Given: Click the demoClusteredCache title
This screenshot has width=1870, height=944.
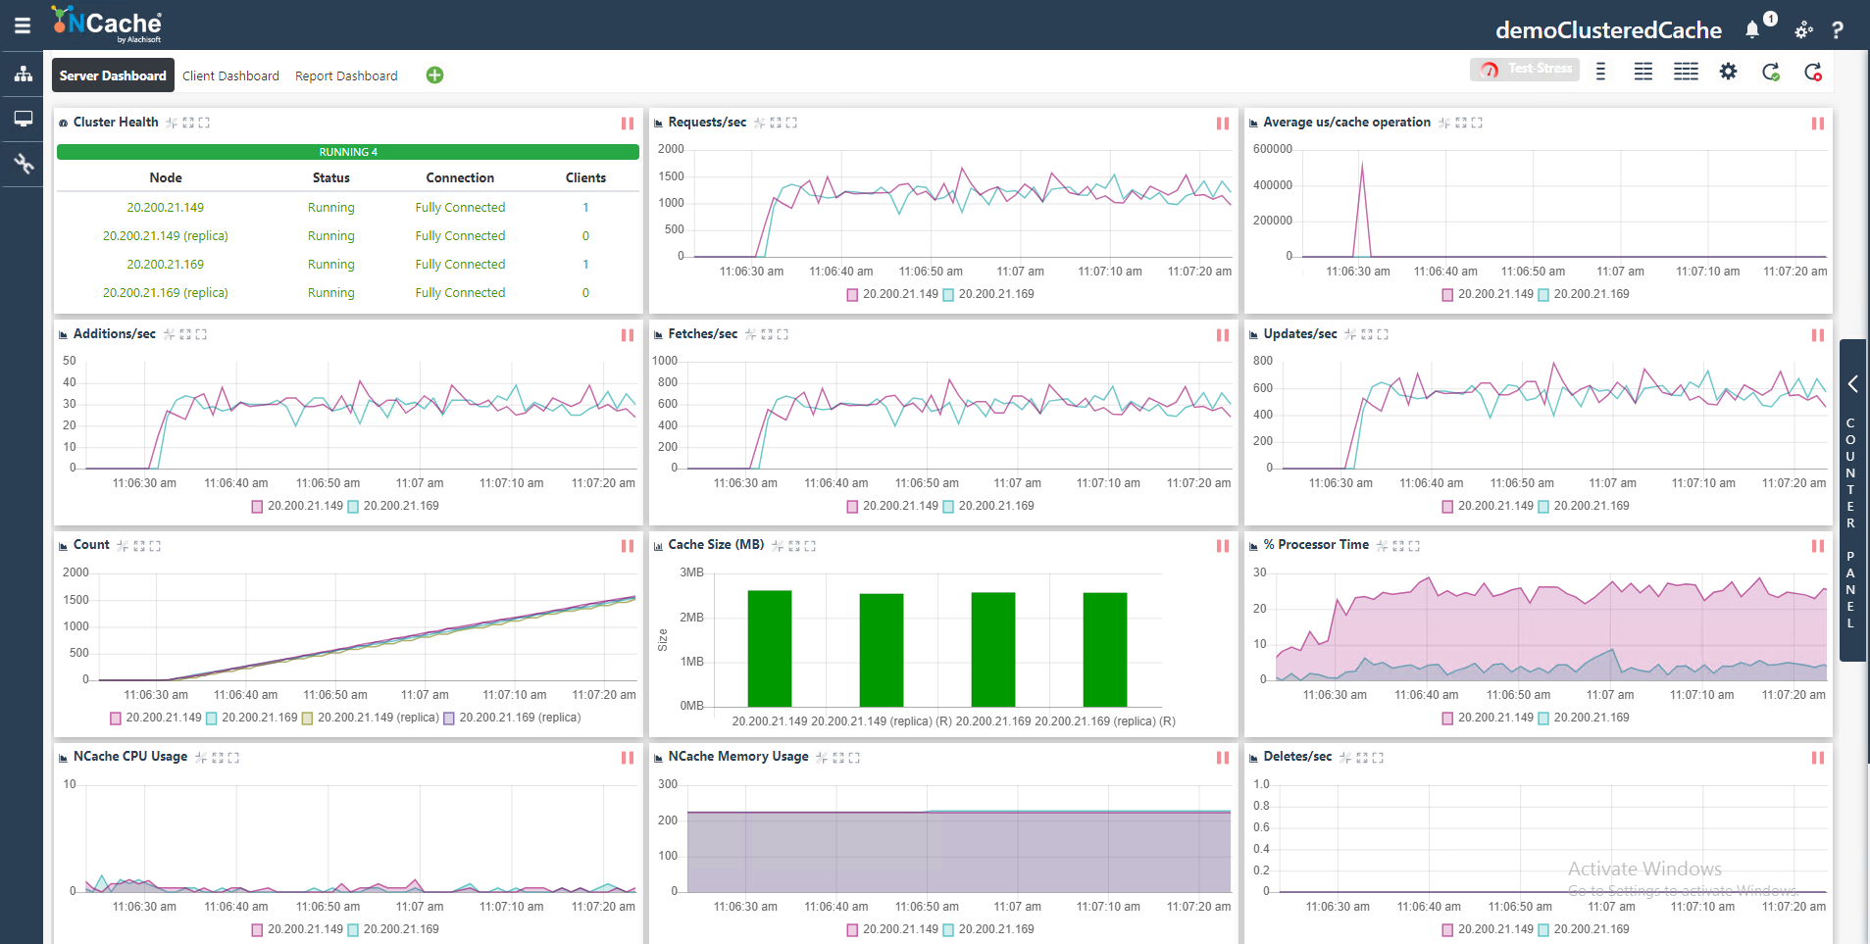Looking at the screenshot, I should pos(1608,30).
